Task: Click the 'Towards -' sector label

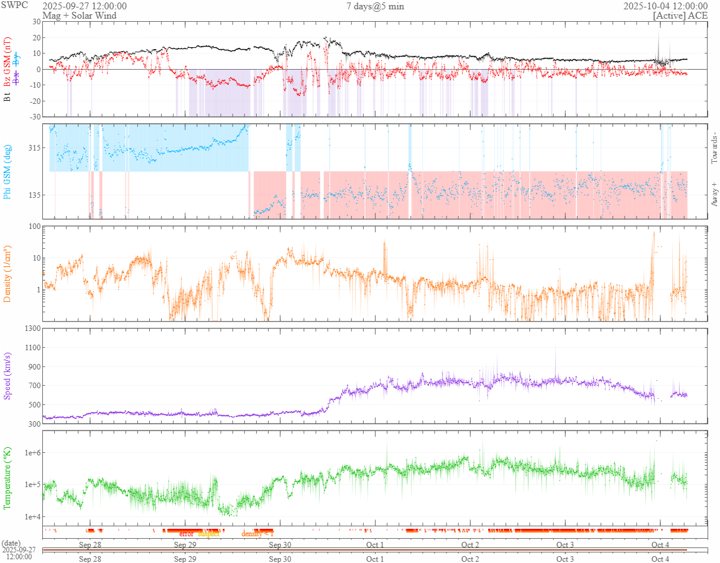Action: click(714, 148)
